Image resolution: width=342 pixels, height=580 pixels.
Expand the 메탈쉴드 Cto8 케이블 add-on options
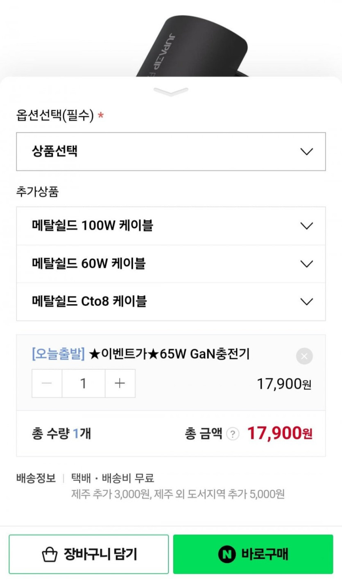(x=171, y=302)
